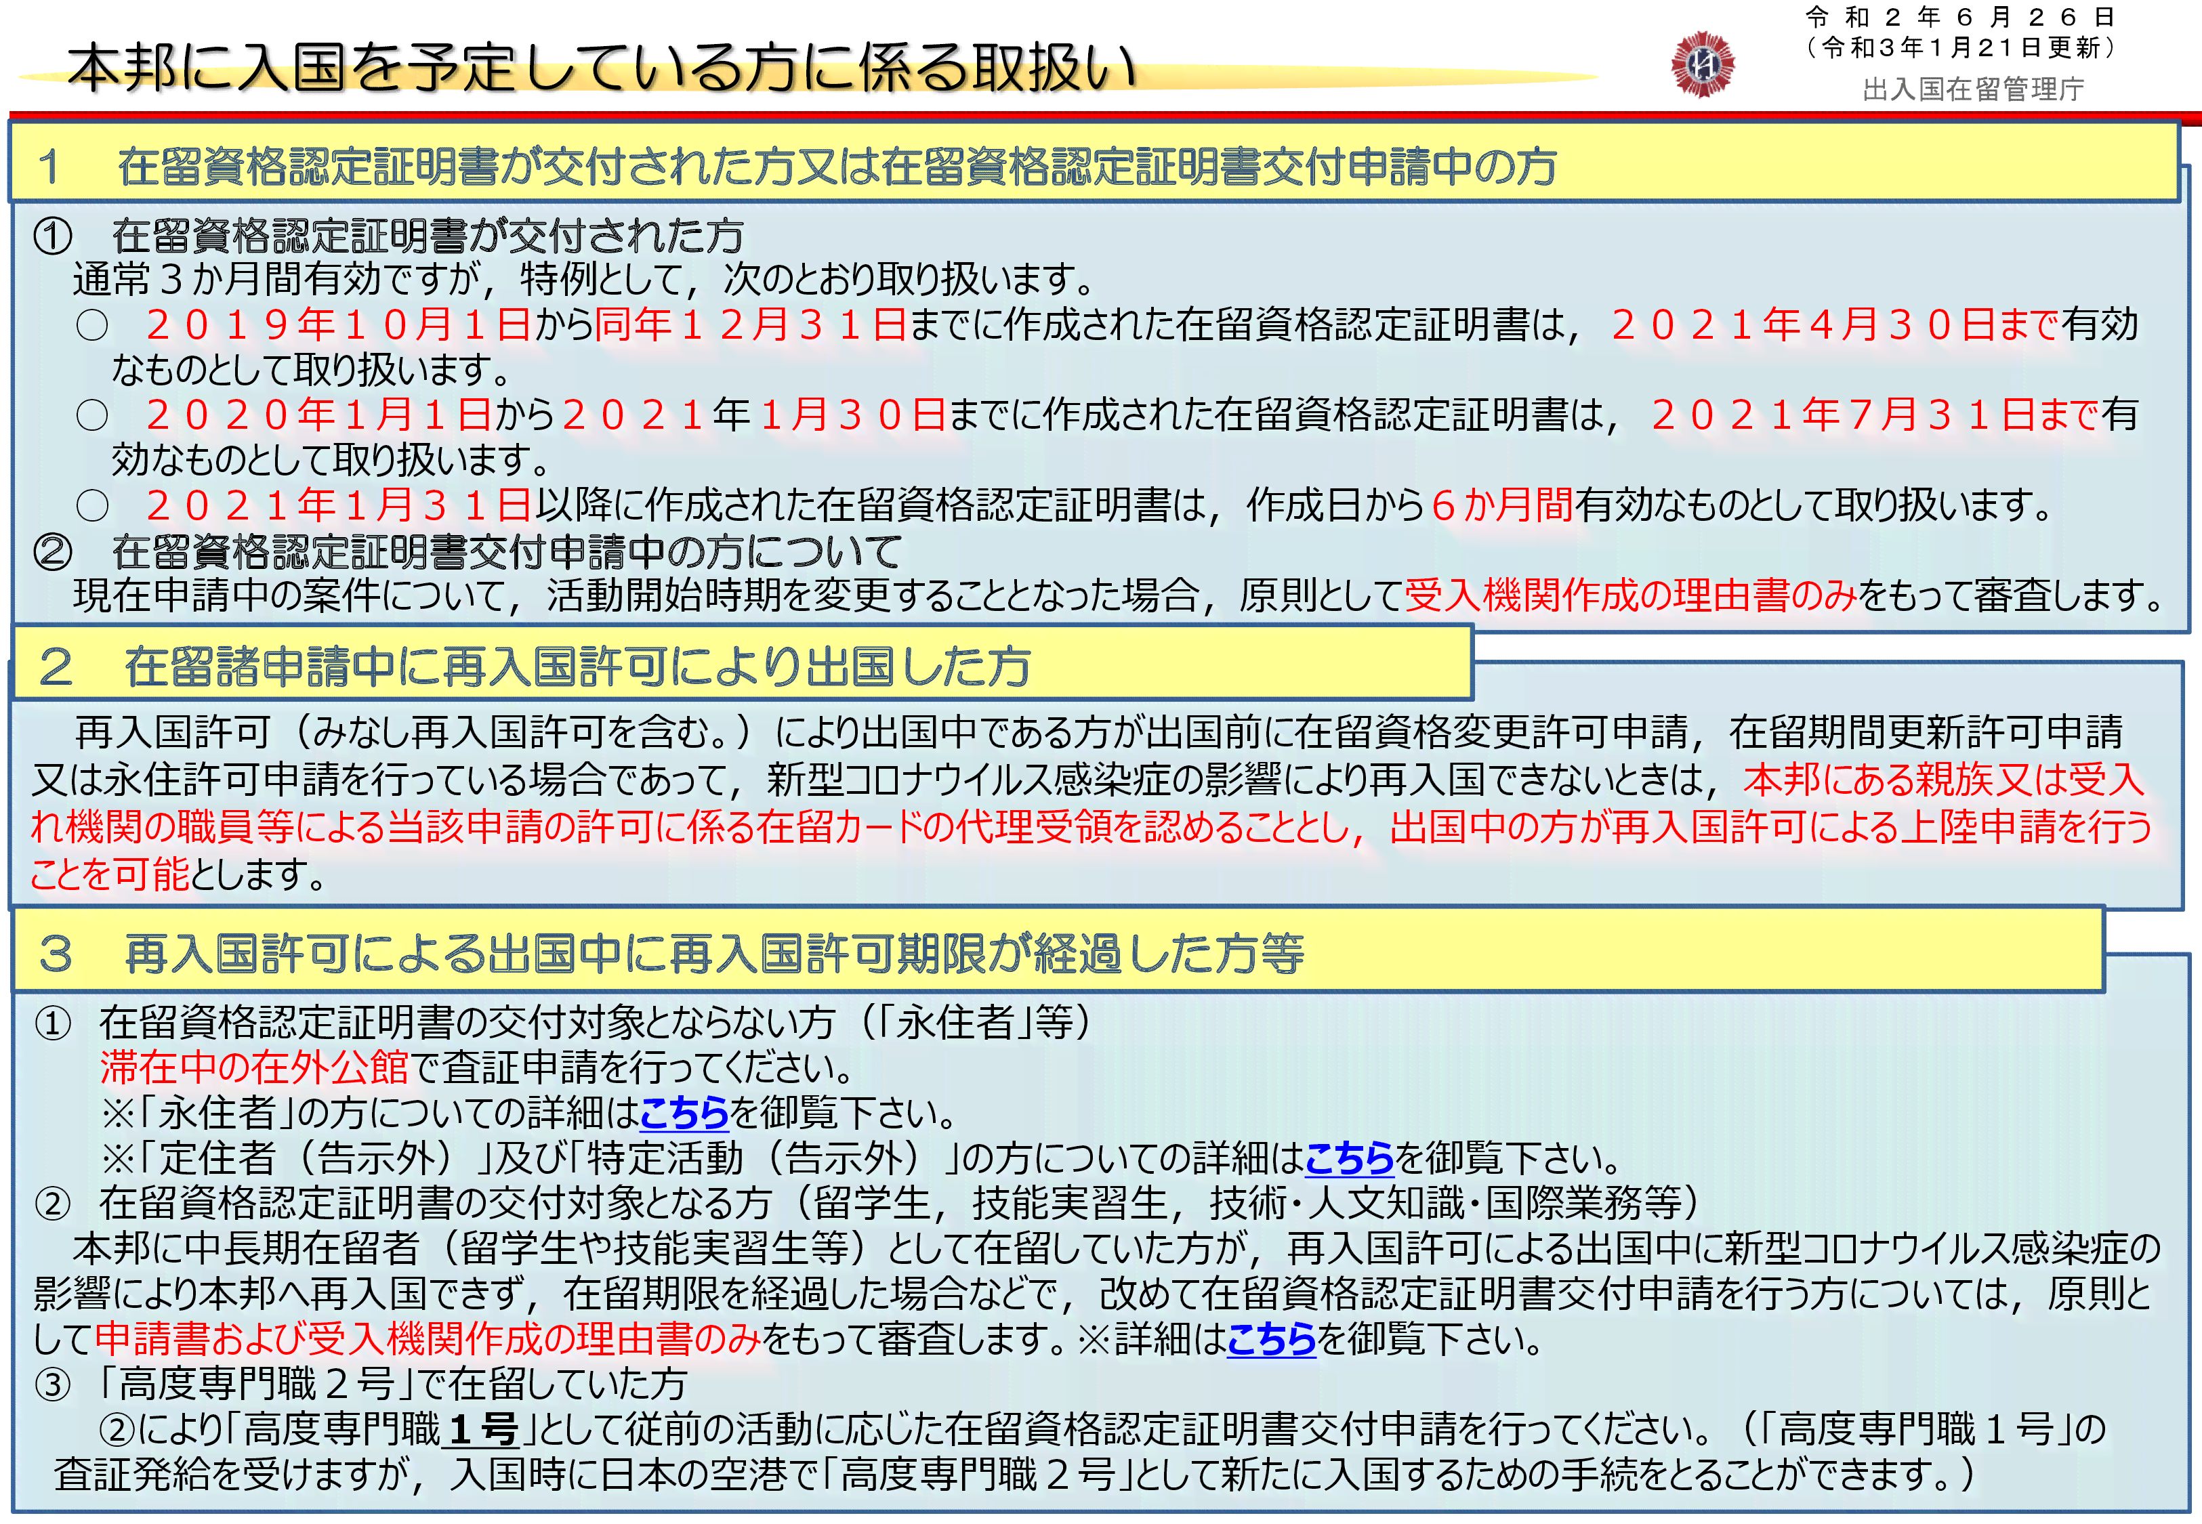Click the line 通常3か月間有効ですが
Screen dimensions: 2202x1524
coord(585,279)
